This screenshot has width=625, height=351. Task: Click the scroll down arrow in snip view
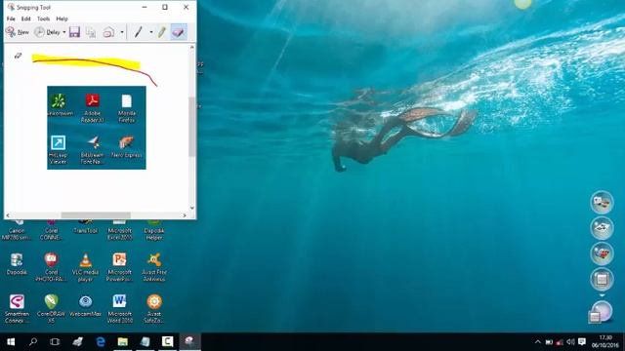pos(192,208)
